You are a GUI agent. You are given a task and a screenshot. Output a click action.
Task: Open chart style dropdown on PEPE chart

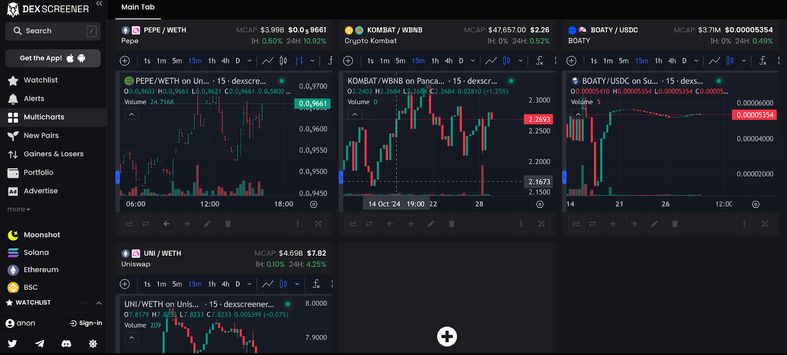tap(312, 61)
